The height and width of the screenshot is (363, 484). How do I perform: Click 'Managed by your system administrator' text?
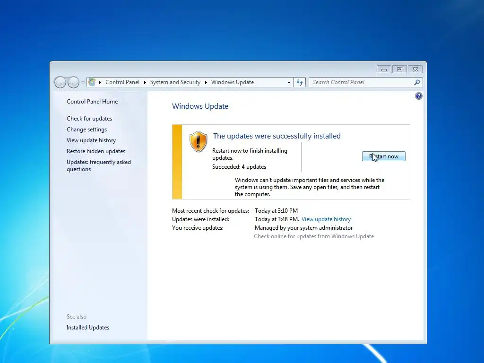[304, 228]
